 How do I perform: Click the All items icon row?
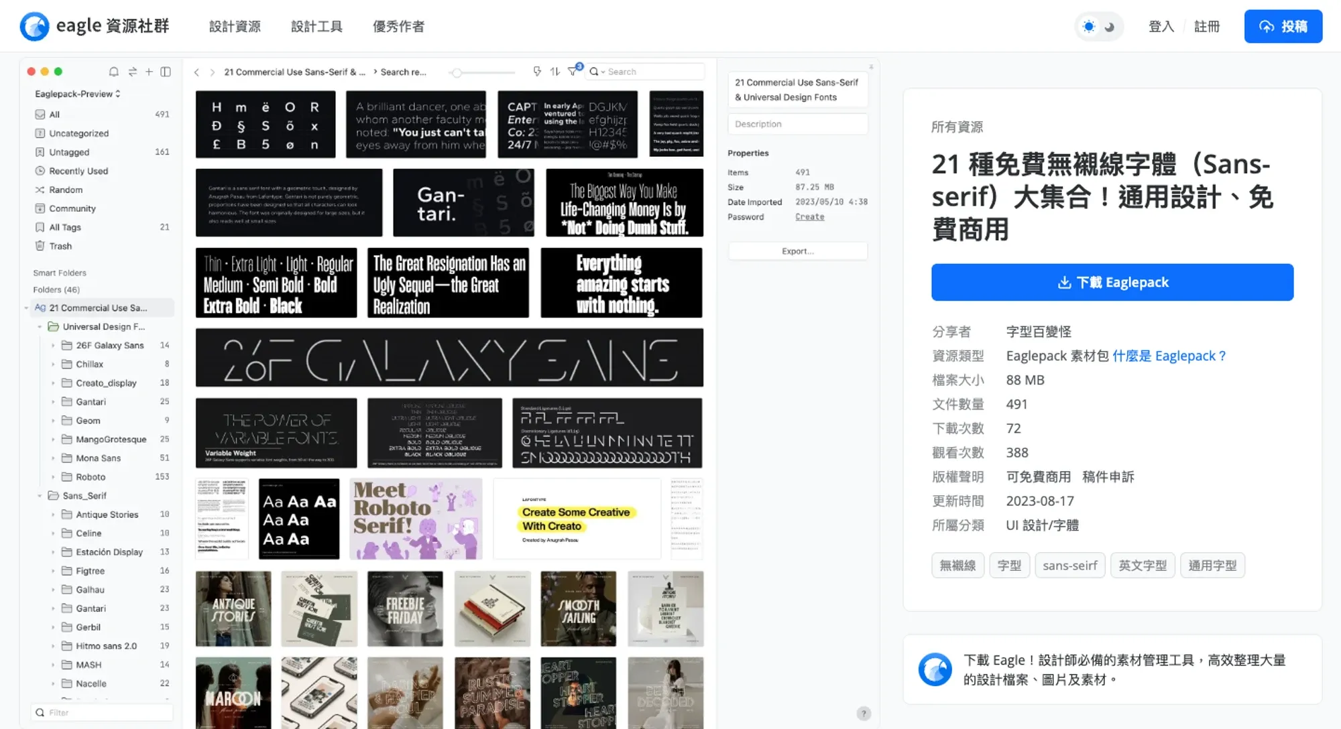(x=102, y=115)
